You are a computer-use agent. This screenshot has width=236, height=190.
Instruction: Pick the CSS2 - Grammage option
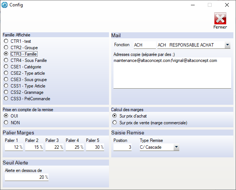tap(6, 92)
